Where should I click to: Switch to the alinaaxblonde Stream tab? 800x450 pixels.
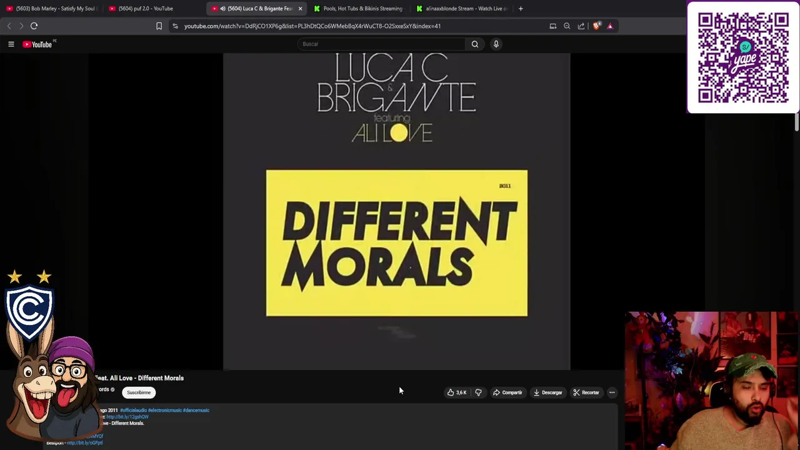(461, 8)
